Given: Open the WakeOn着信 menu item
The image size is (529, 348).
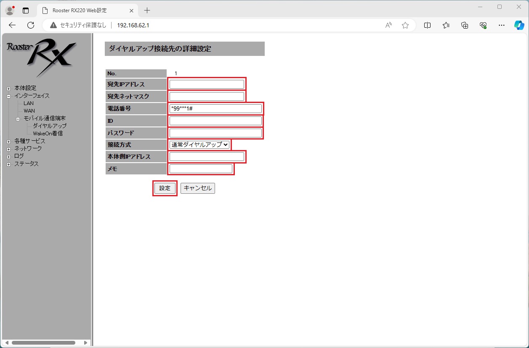Looking at the screenshot, I should (x=48, y=133).
